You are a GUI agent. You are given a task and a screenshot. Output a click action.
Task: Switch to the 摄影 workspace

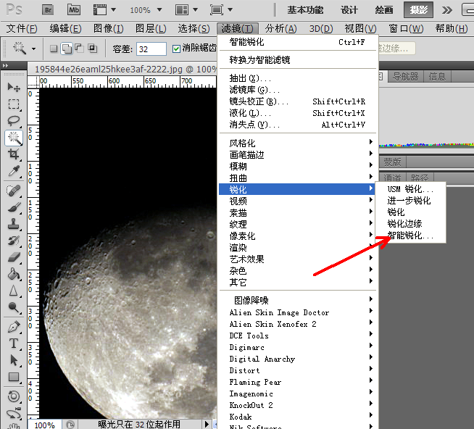tap(419, 10)
